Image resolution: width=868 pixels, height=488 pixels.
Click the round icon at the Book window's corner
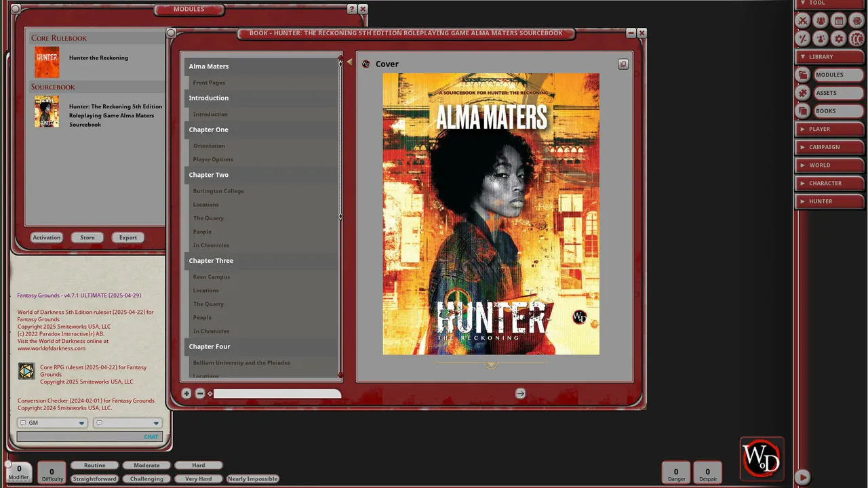tap(171, 33)
